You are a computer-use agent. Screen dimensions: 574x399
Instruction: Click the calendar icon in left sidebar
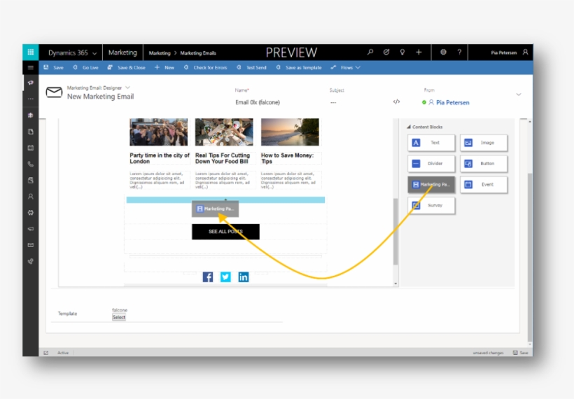[x=31, y=148]
